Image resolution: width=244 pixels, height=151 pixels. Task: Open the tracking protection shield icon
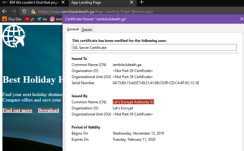24,11
